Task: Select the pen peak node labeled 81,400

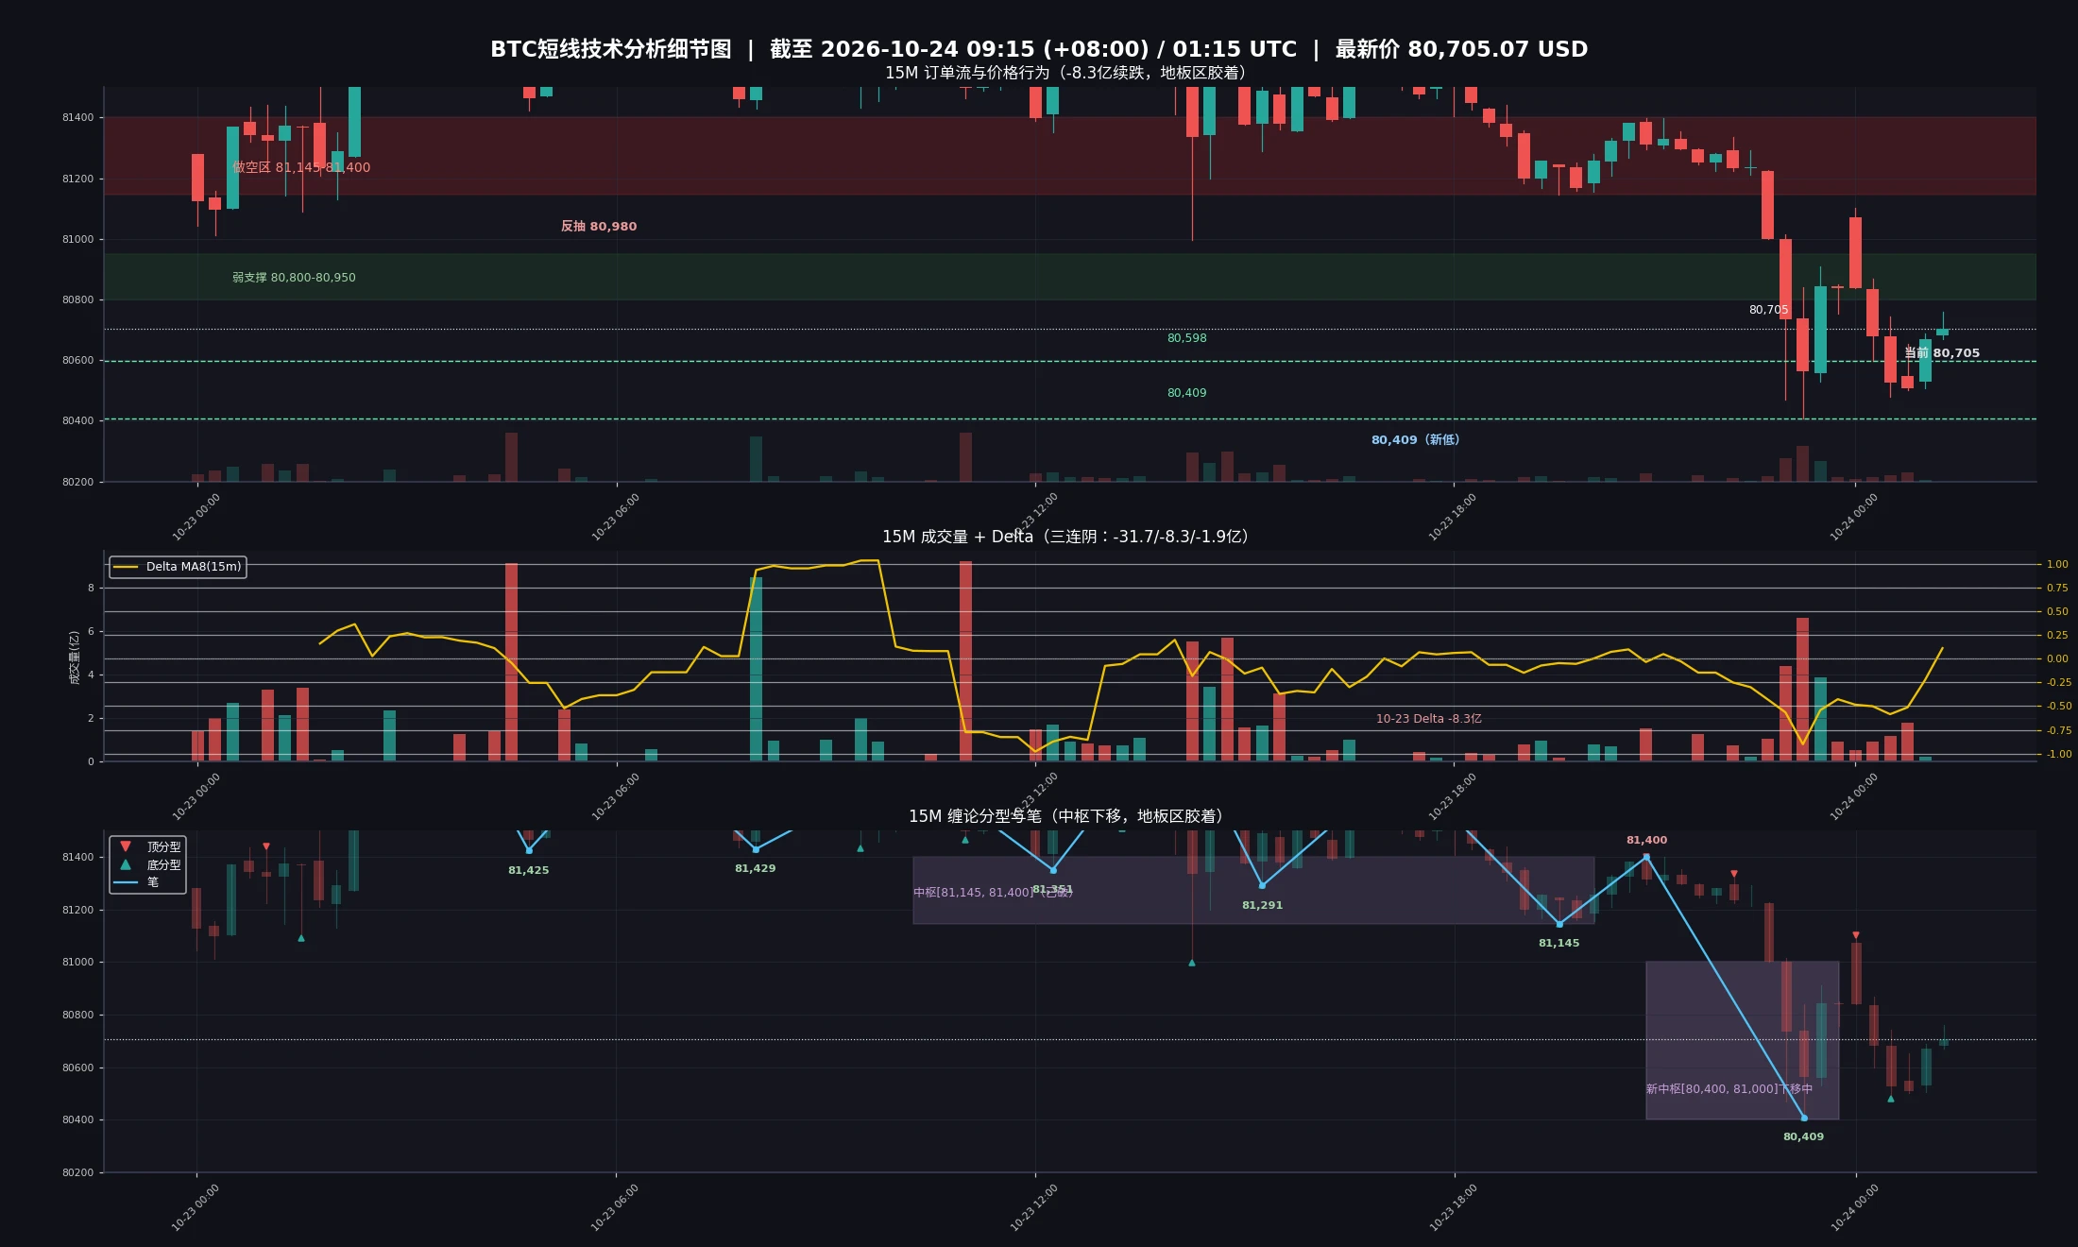Action: (x=1646, y=857)
